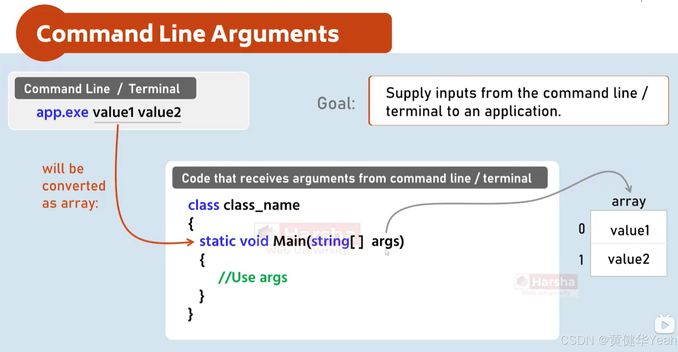Click the "array" label above the table
Screen dimensions: 678x352
coord(629,201)
